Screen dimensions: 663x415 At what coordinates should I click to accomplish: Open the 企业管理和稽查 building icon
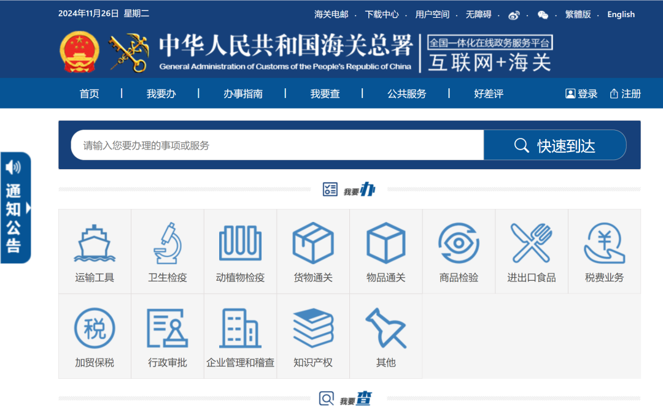tap(240, 328)
